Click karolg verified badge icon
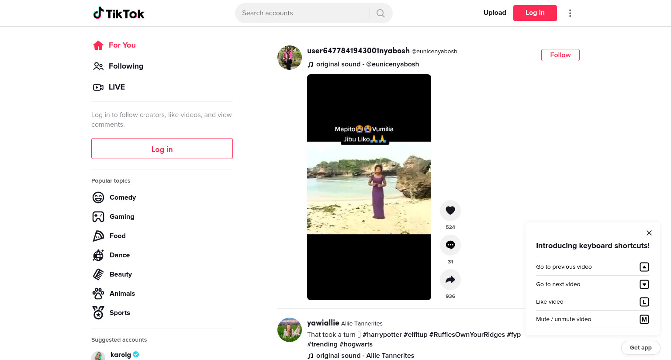The image size is (671, 360). click(136, 354)
